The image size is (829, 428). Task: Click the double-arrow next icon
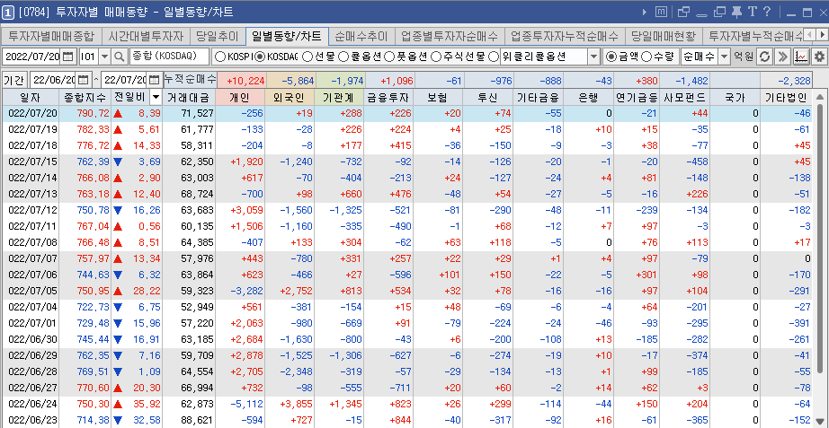(783, 56)
